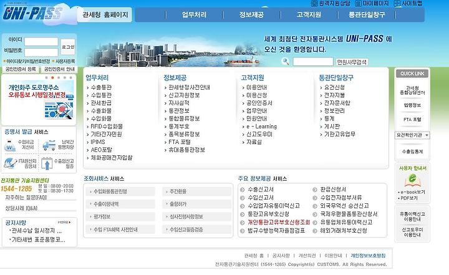This screenshot has height=275, width=449.
Task: Focus the 비밀번호 input field
Action: click(41, 52)
